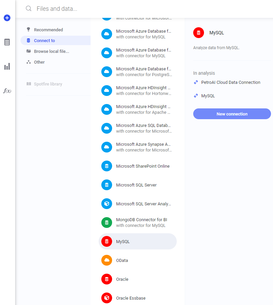273x305 pixels.
Task: Choose the MySQL list entry text
Action: [x=123, y=242]
